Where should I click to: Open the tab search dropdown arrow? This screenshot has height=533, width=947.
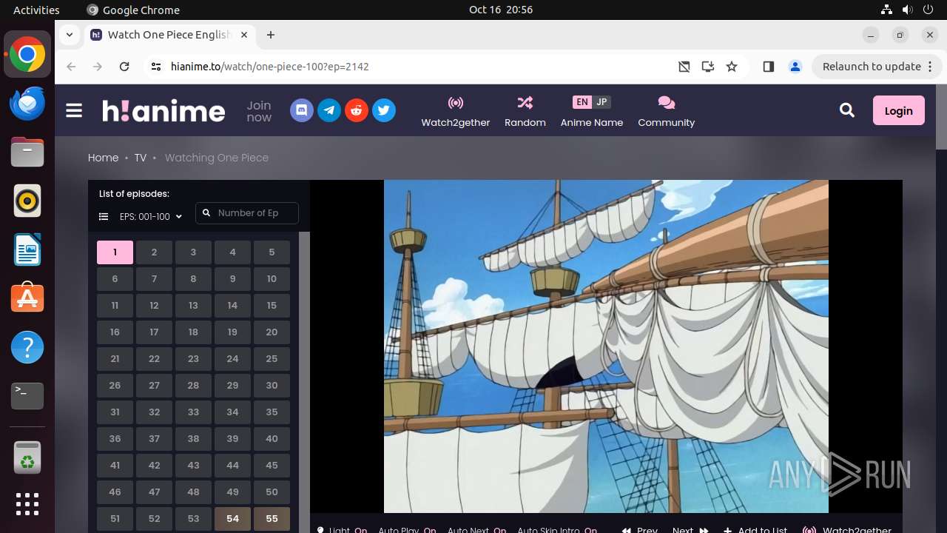tap(69, 35)
